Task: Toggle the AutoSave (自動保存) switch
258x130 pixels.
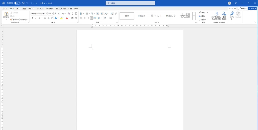Action: coord(17,3)
